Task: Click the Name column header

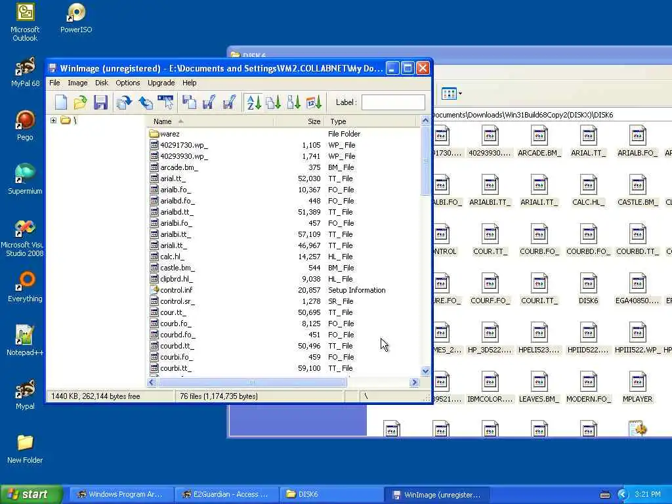Action: click(x=210, y=121)
